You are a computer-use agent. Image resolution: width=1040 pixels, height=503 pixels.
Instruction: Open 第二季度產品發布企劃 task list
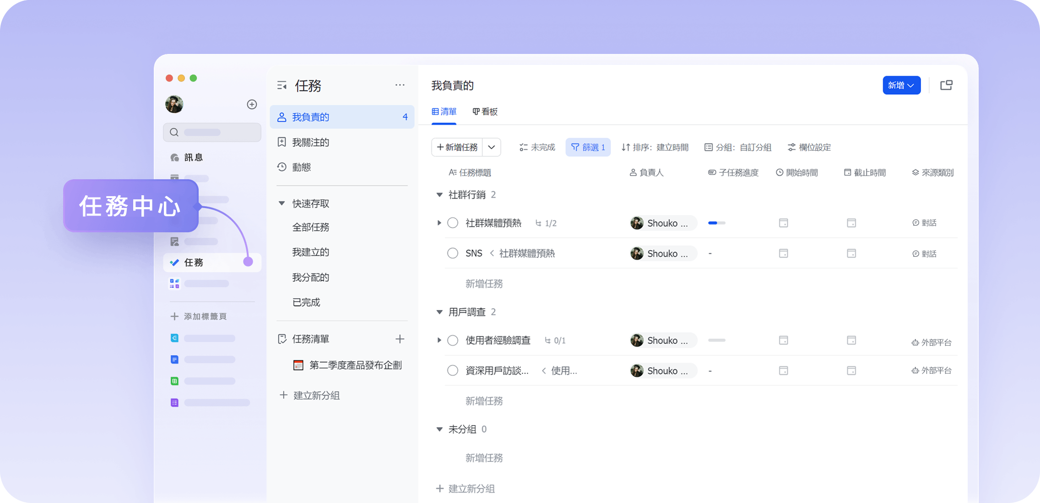[347, 365]
